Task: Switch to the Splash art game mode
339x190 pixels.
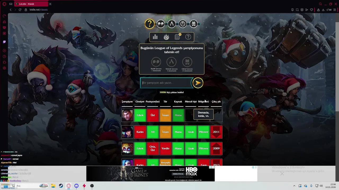Action: (194, 24)
